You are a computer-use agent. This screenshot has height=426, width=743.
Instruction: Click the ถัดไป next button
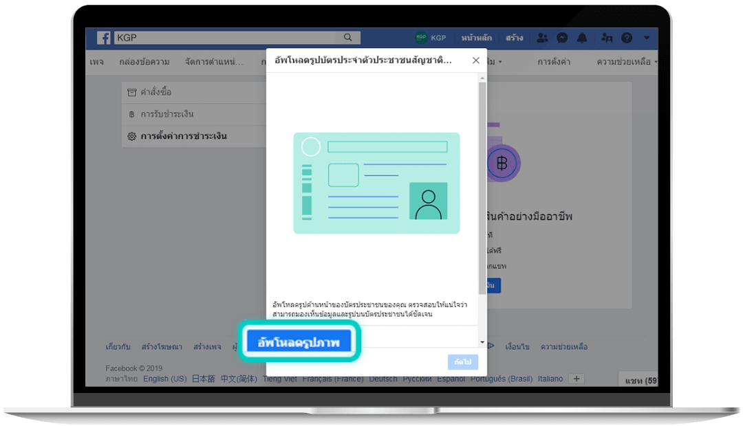click(462, 362)
